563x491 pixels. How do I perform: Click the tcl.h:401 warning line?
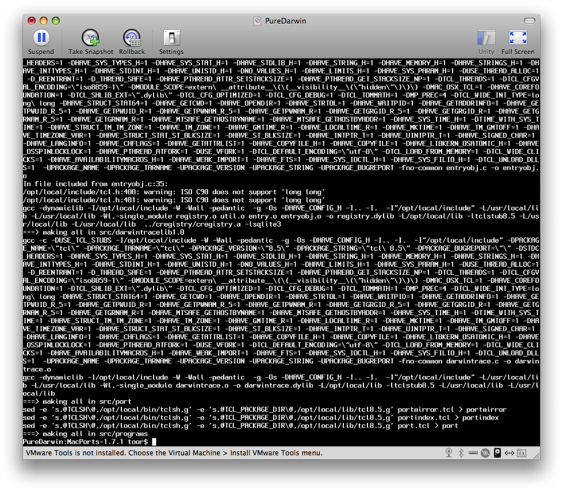point(174,200)
